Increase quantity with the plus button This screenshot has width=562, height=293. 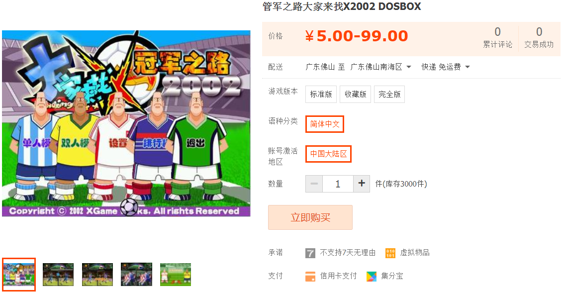(362, 184)
